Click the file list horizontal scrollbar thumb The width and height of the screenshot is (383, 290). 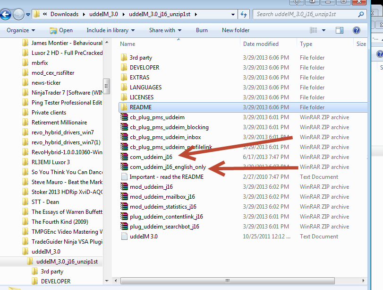click(228, 281)
